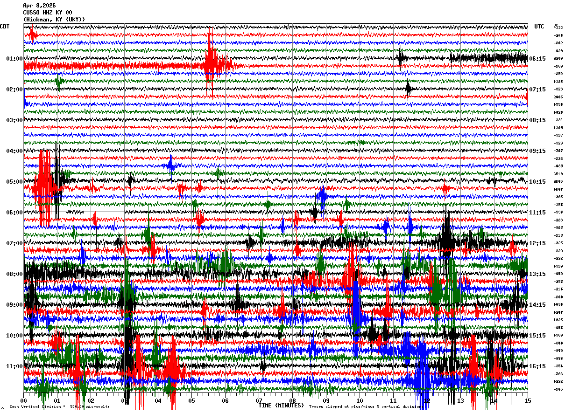Click the 'Each Vertical Division' scale note

click(x=59, y=407)
